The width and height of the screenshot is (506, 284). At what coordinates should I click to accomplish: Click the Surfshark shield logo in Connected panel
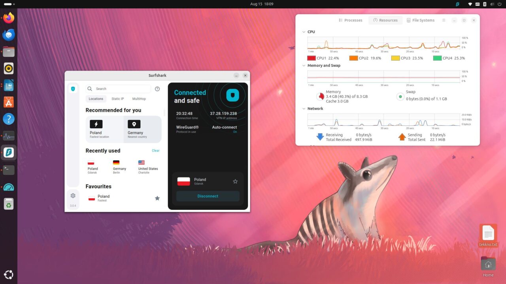232,95
